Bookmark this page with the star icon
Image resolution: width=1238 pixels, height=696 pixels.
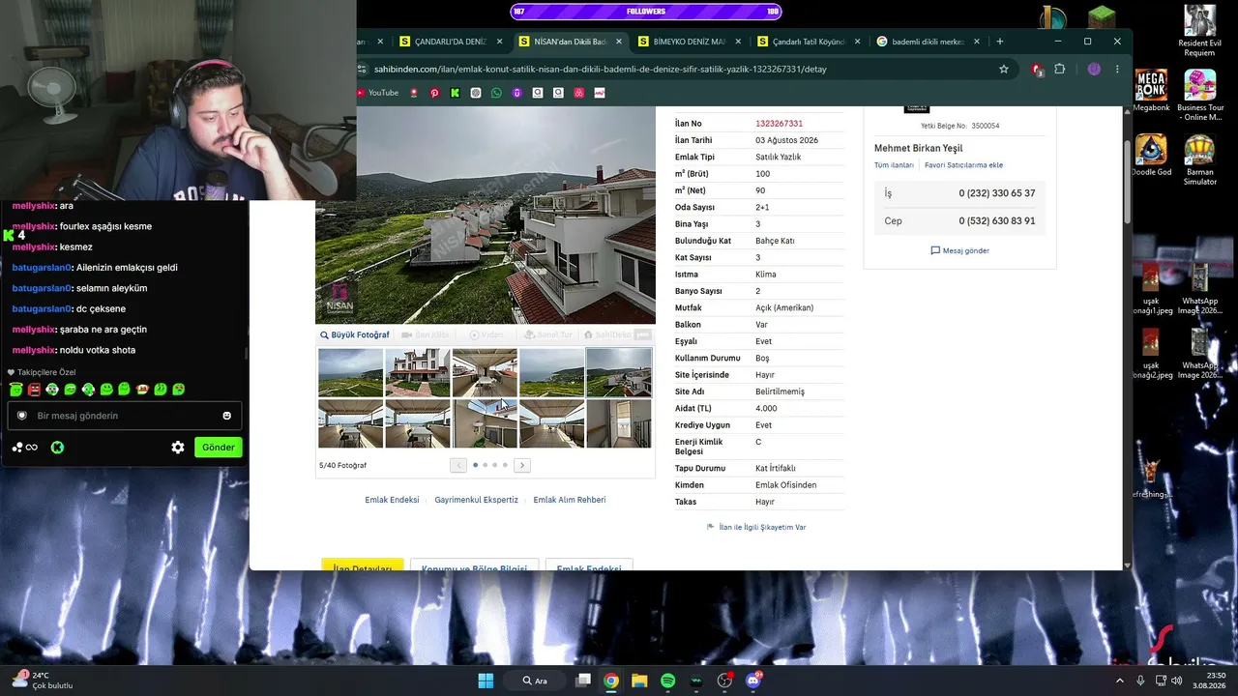(x=1004, y=70)
